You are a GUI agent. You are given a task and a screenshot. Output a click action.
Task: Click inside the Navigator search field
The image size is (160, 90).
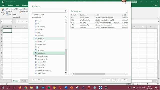[x=48, y=11]
